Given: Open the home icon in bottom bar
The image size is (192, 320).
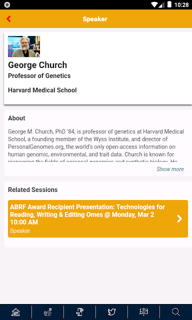Looking at the screenshot, I should point(15,312).
